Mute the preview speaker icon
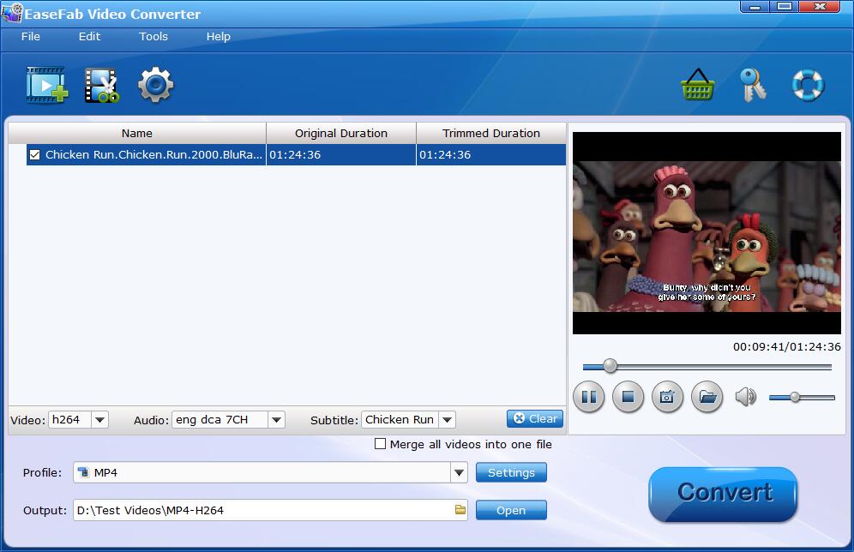Screen dimensions: 854x552 746,397
